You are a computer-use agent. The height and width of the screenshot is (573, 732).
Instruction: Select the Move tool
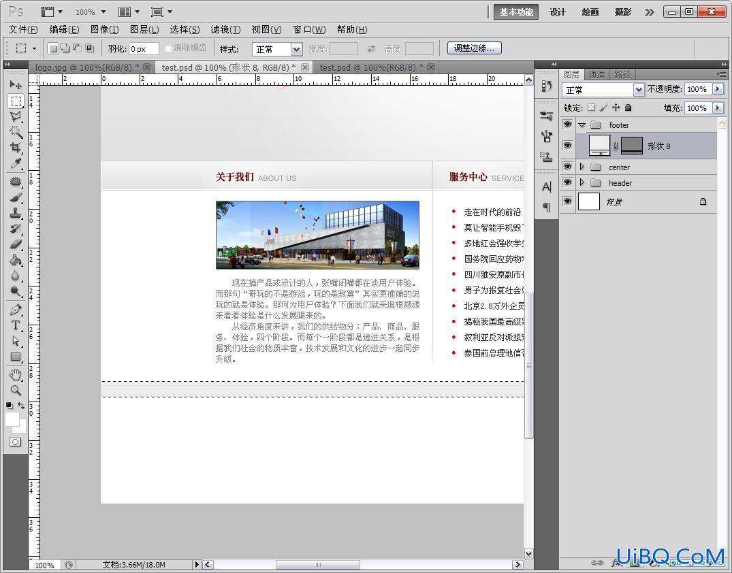click(16, 84)
